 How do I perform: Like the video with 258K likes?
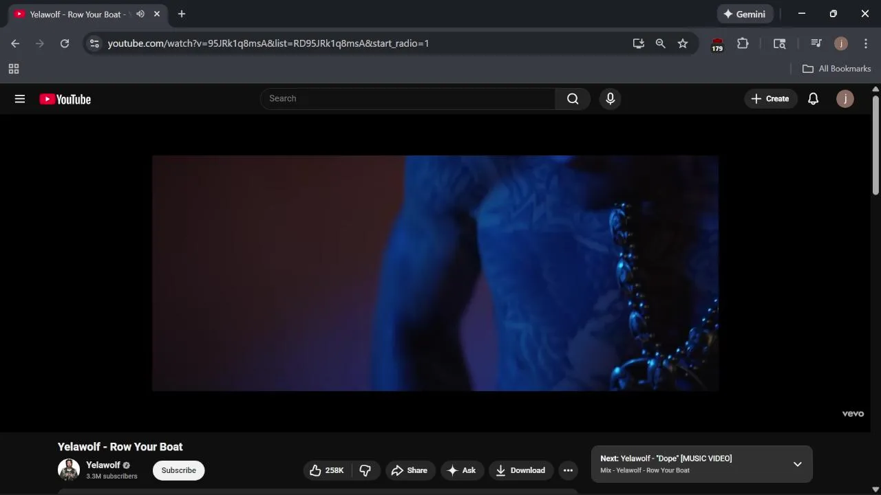point(327,470)
